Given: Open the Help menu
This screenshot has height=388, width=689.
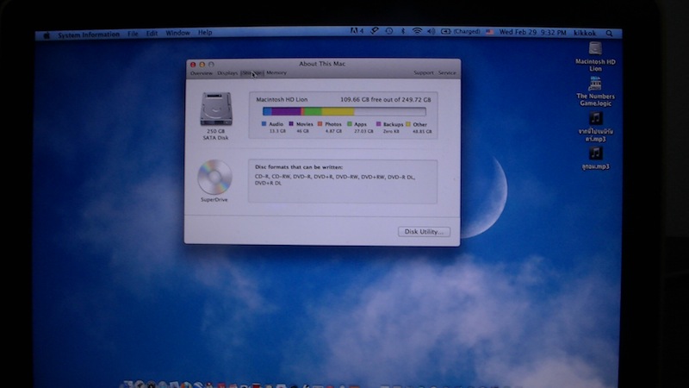Looking at the screenshot, I should [205, 33].
